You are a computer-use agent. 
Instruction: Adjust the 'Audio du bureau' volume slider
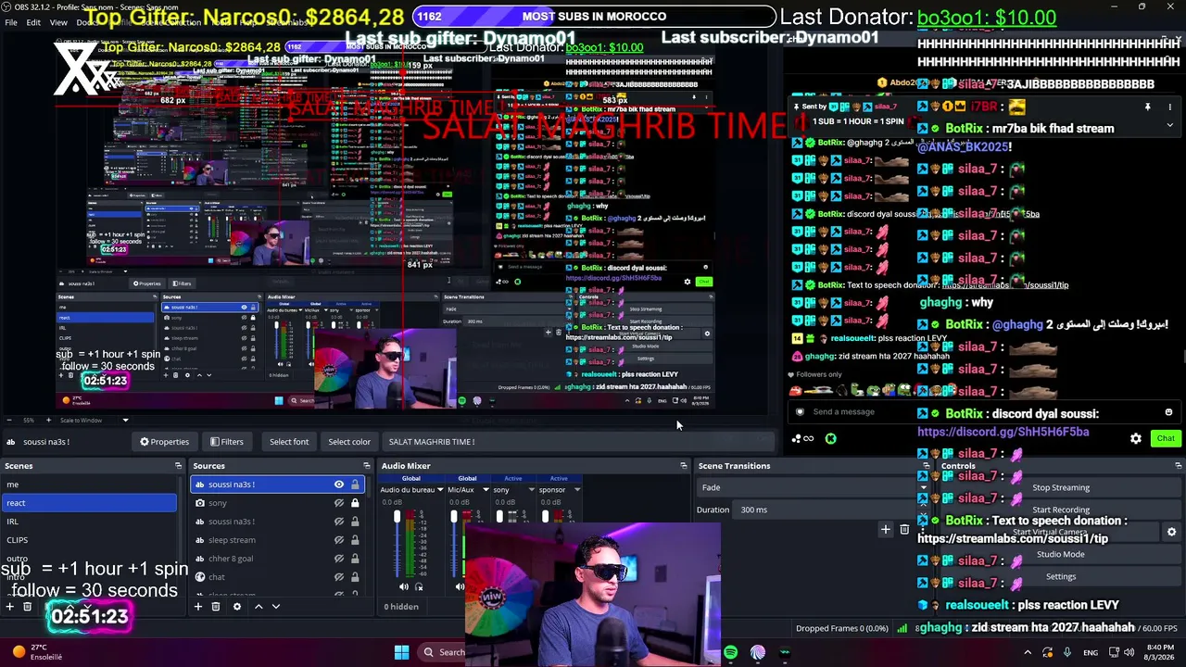[397, 542]
